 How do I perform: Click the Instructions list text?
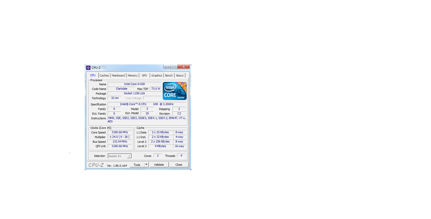click(147, 120)
